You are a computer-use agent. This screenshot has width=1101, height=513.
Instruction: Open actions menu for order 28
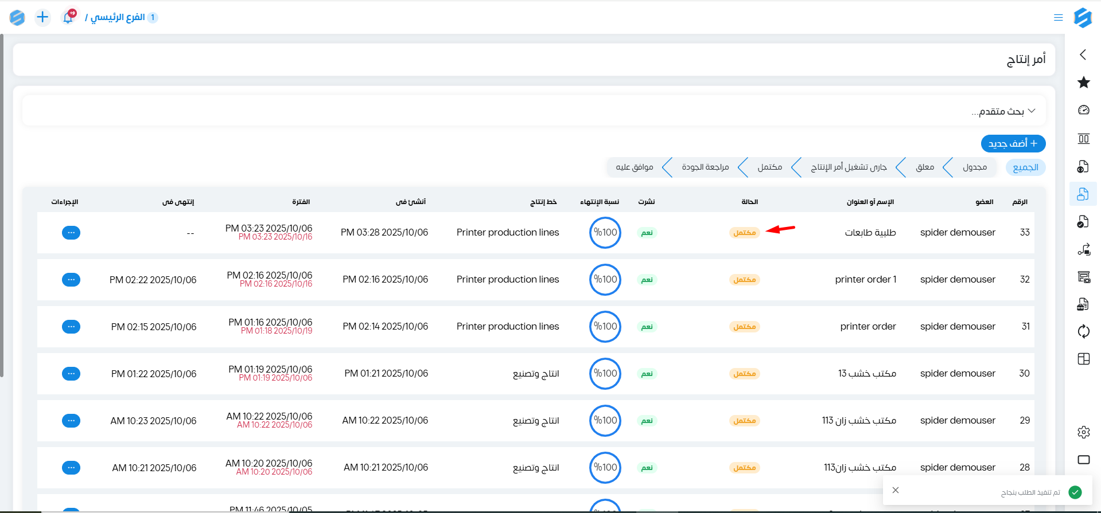click(71, 468)
